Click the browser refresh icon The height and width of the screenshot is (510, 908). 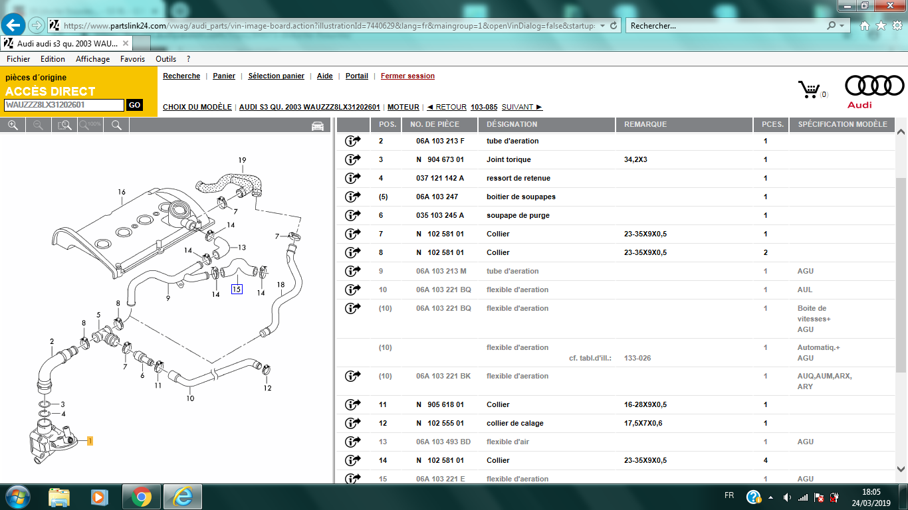613,26
